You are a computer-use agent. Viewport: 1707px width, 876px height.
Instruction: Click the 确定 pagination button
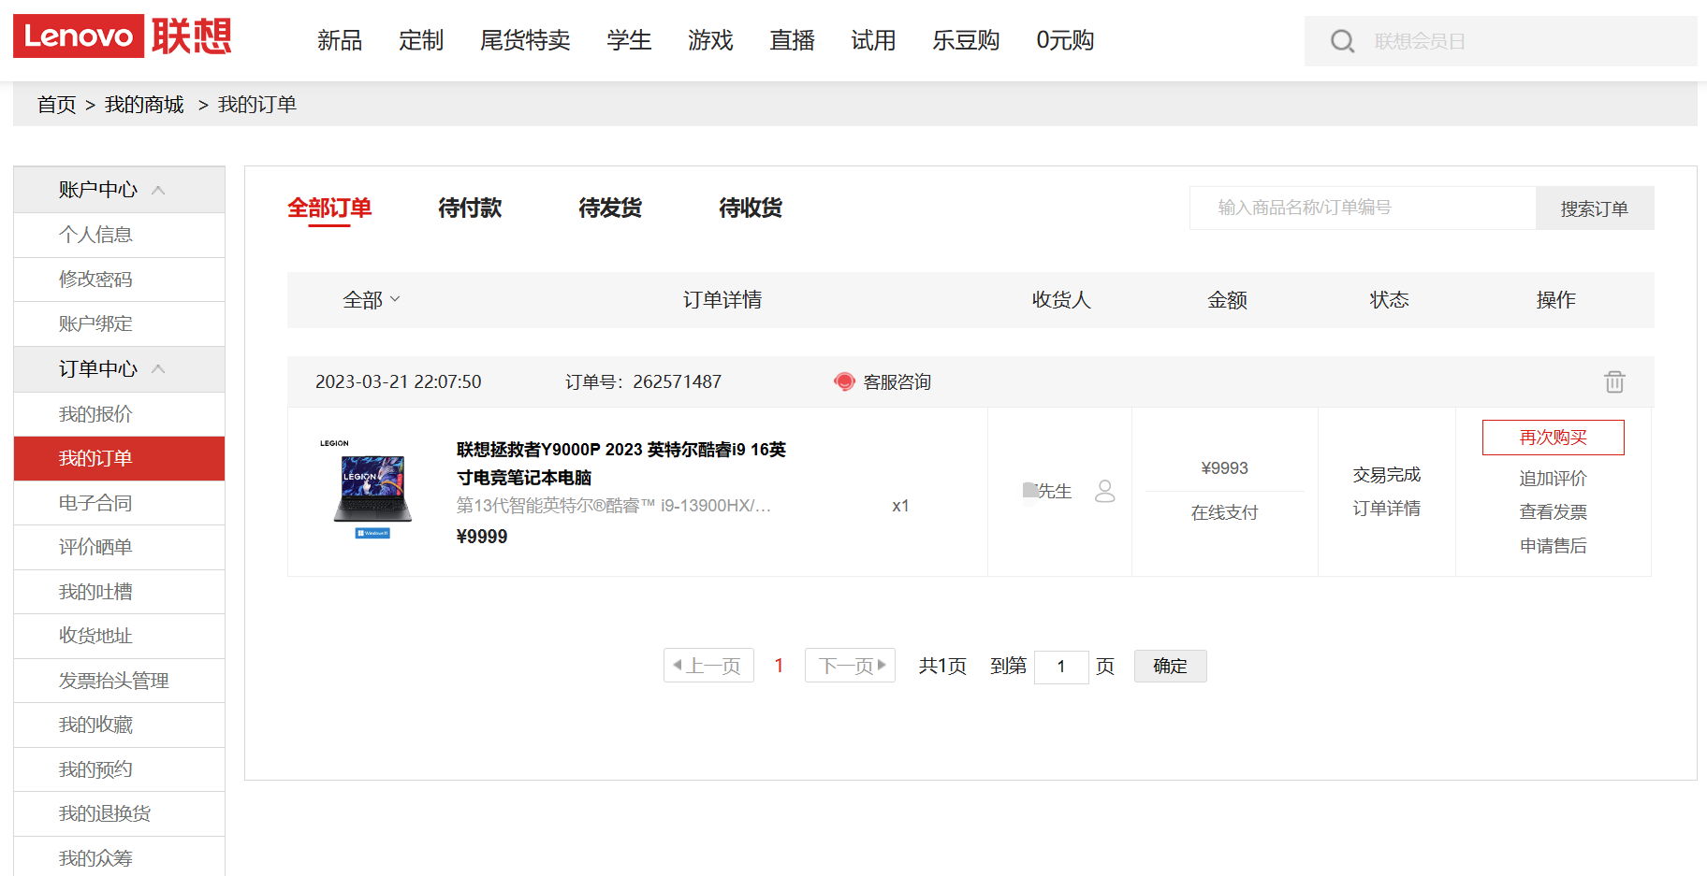(x=1171, y=666)
